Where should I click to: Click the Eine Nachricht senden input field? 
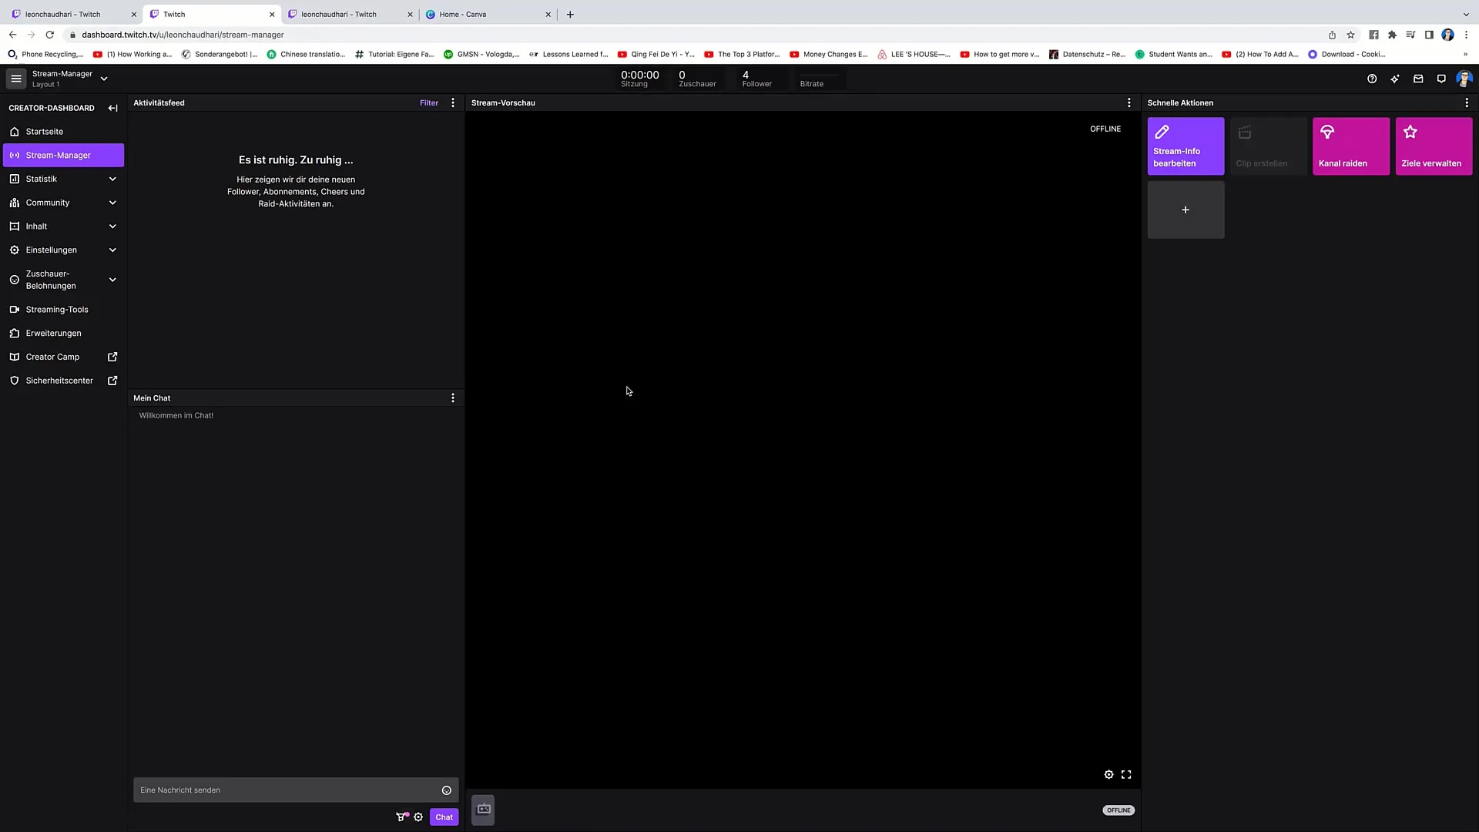(x=289, y=790)
